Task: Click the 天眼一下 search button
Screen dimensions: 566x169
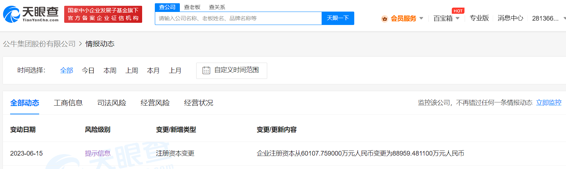Action: 338,18
